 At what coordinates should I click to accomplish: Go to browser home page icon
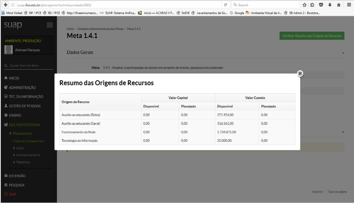(x=338, y=5)
